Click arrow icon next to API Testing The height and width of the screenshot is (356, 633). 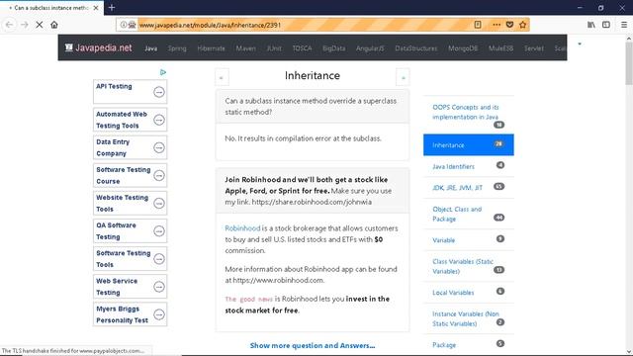(159, 92)
